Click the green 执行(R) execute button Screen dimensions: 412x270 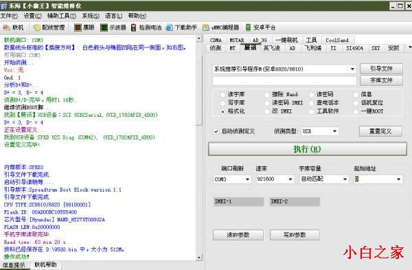(x=308, y=149)
